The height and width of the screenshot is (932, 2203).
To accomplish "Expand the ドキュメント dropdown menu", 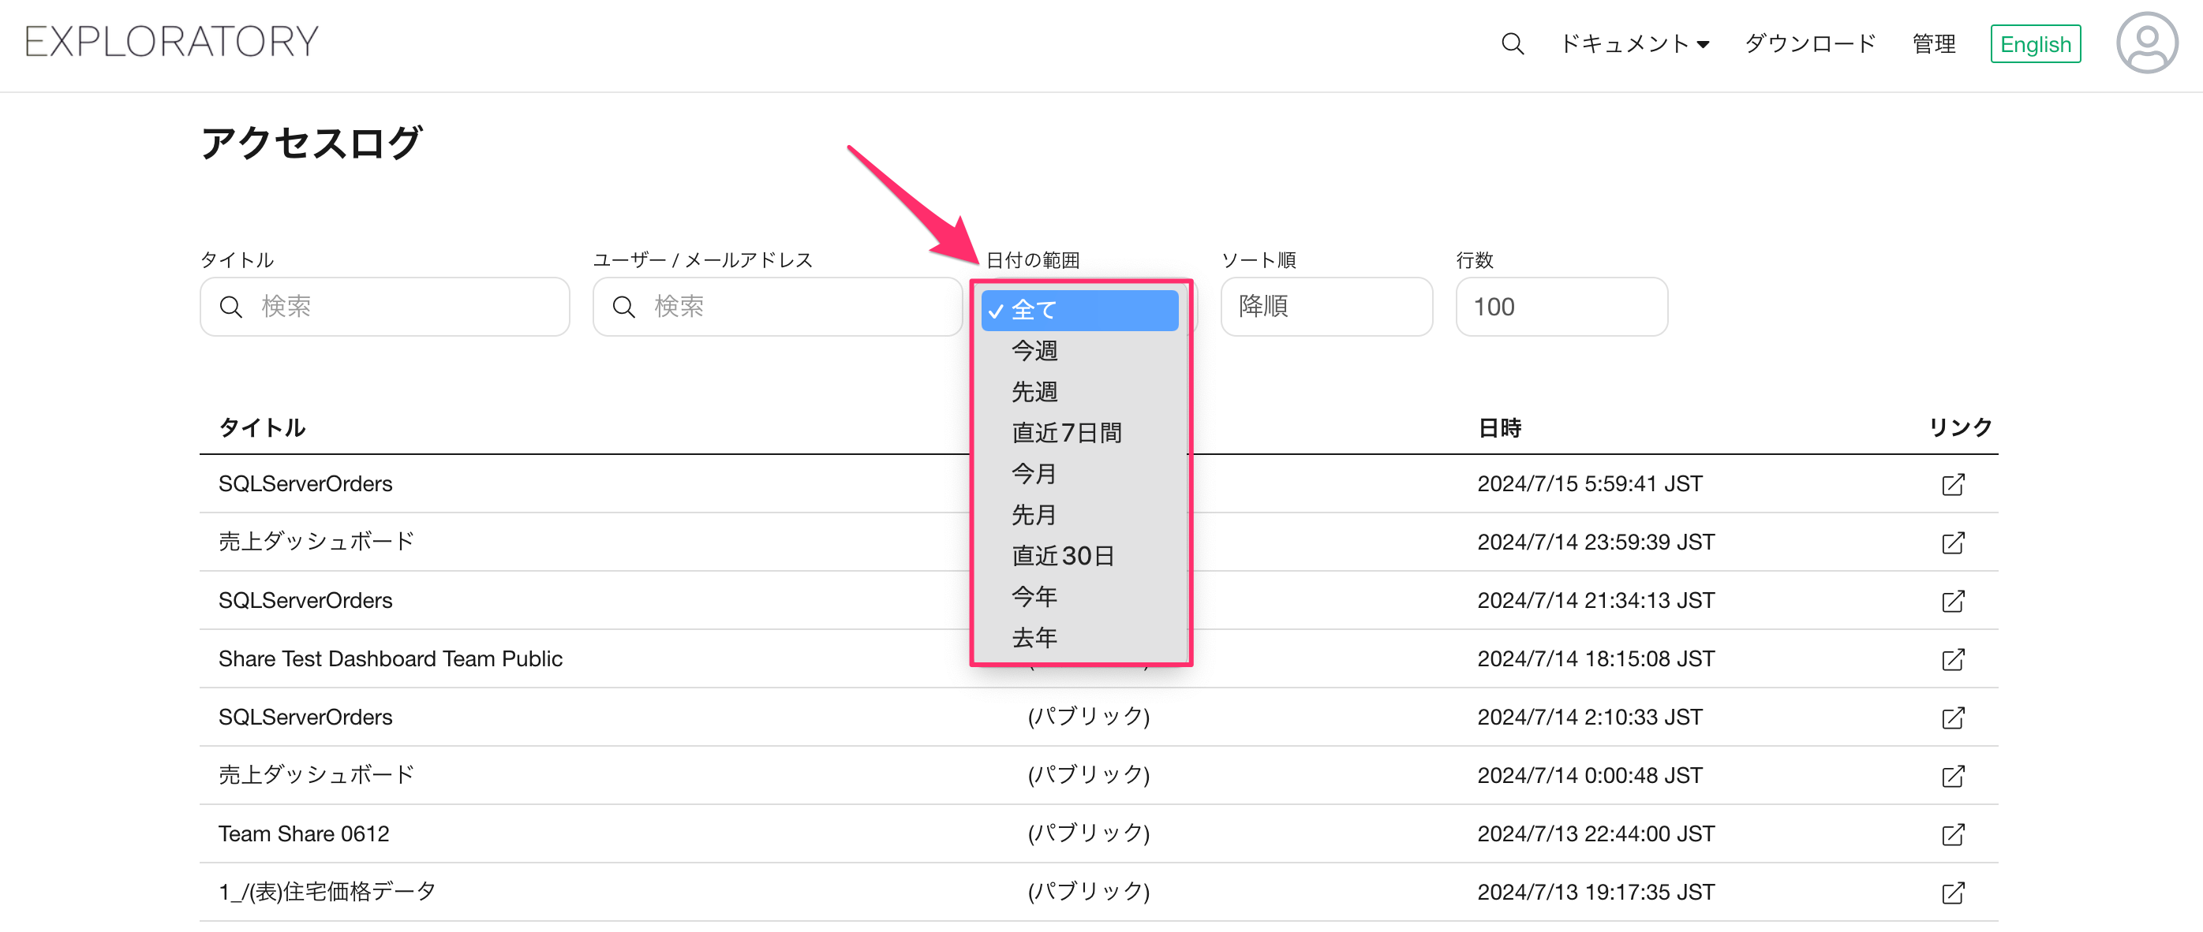I will pos(1633,43).
